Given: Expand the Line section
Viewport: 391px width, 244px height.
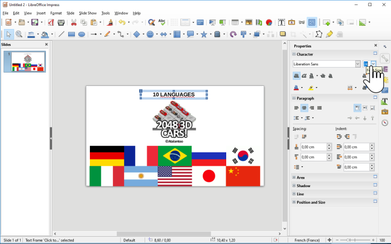Looking at the screenshot, I should (294, 194).
